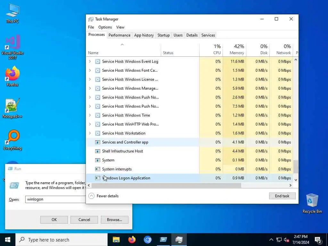Open Firefox desktop shortcut
The height and width of the screenshot is (246, 328).
click(x=12, y=76)
